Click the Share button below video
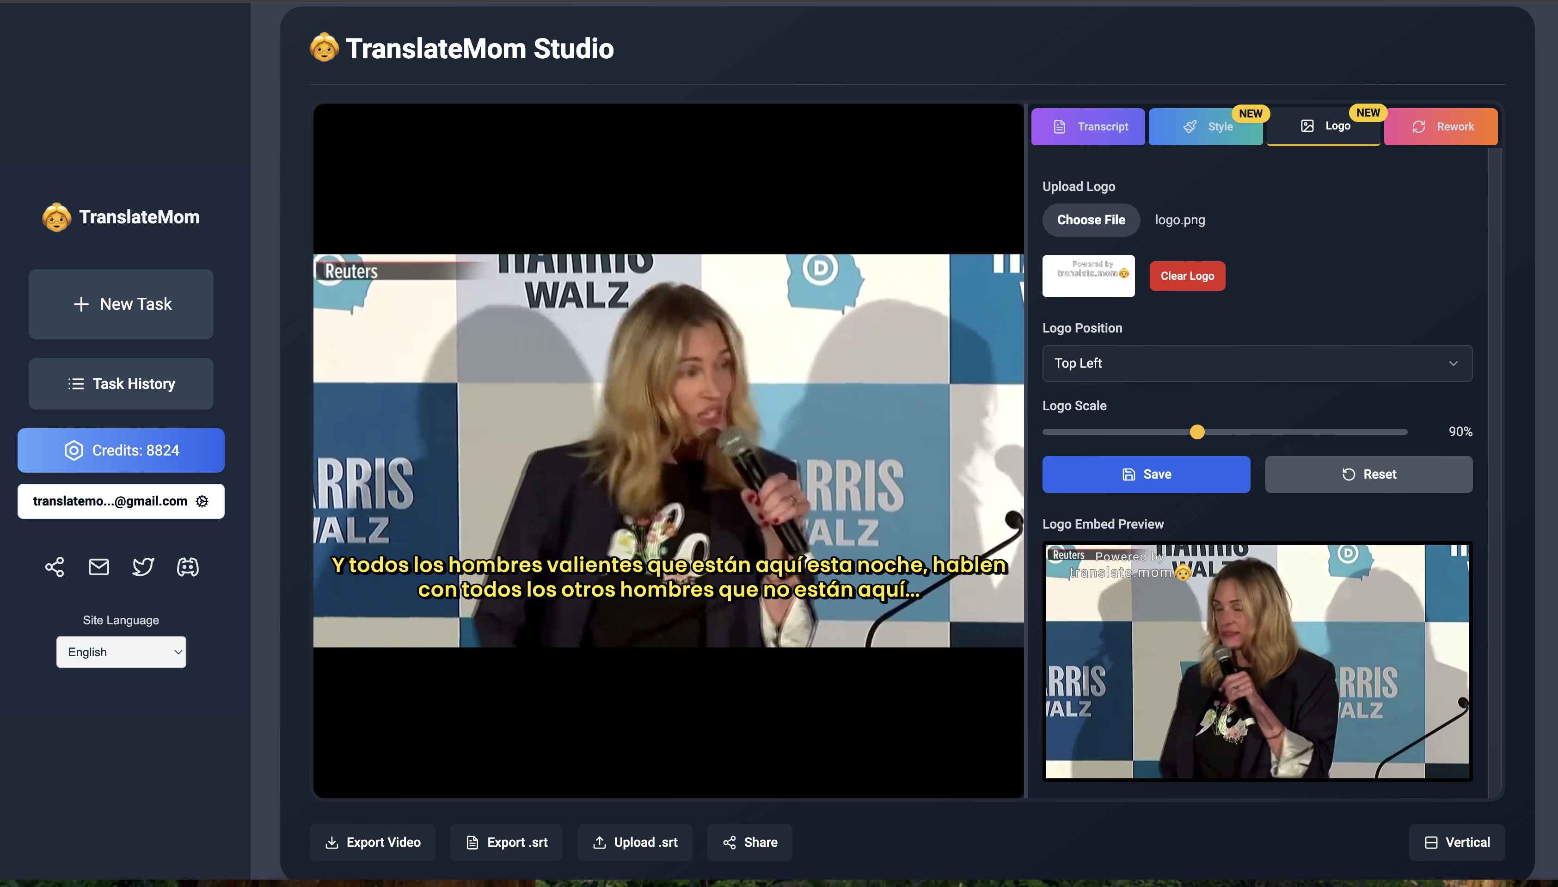Image resolution: width=1558 pixels, height=887 pixels. (x=749, y=843)
